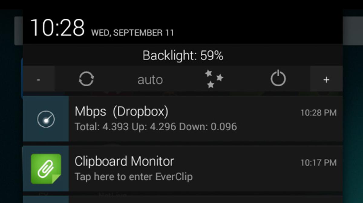Viewport: 363px width, 203px height.
Task: Increase backlight with plus button
Action: [326, 80]
